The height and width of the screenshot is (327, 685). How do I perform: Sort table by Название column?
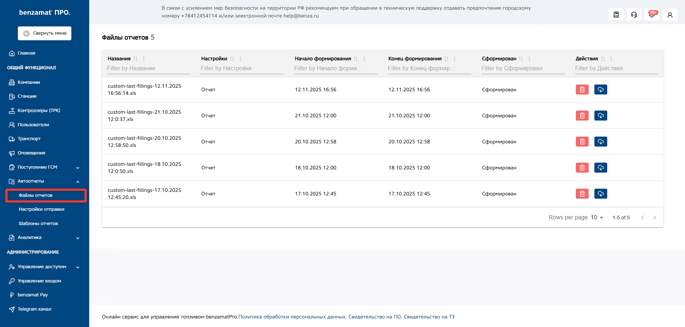[x=135, y=59]
